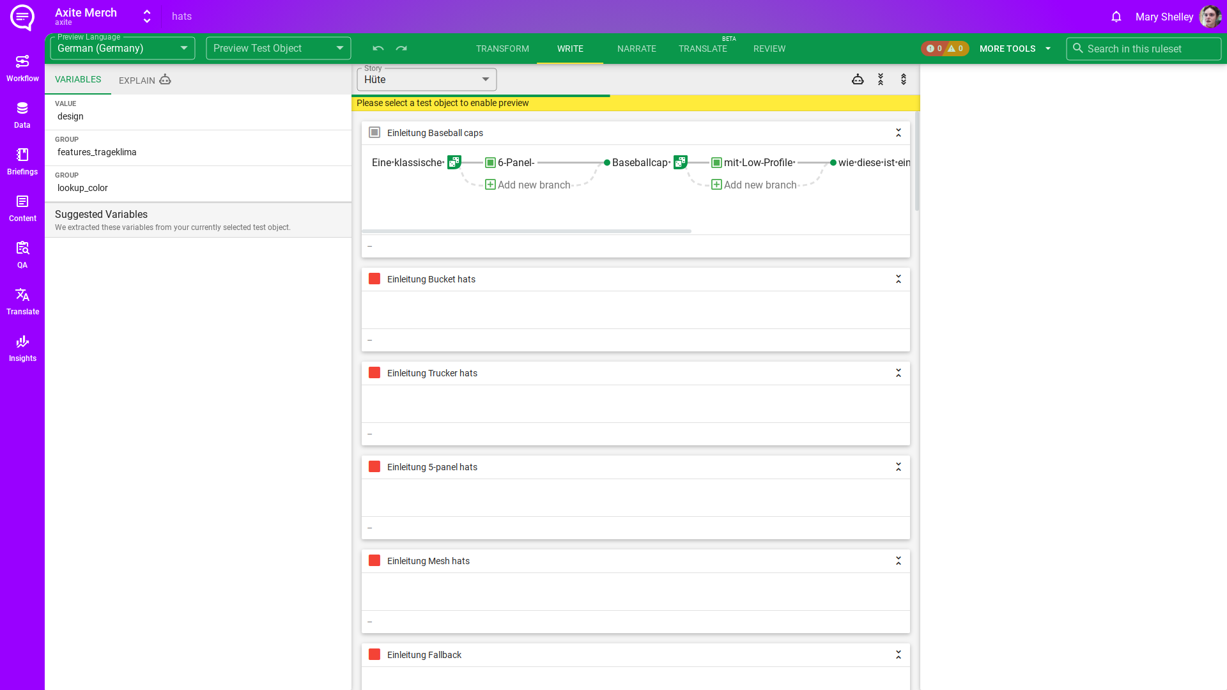
Task: Click the branch icon after 'Eine klassische'
Action: pos(454,162)
